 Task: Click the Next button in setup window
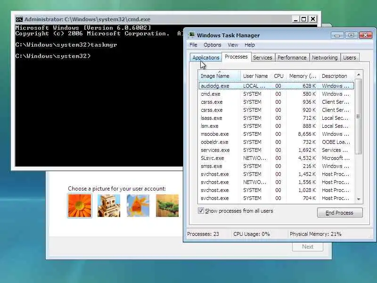[308, 247]
